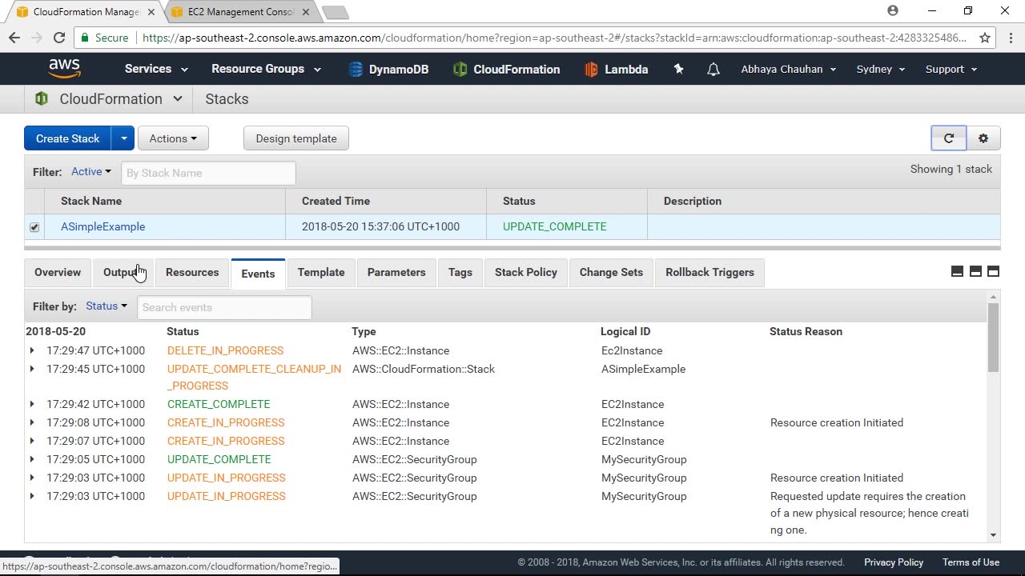Open the Resource Groups menu
The height and width of the screenshot is (576, 1025).
pyautogui.click(x=266, y=69)
